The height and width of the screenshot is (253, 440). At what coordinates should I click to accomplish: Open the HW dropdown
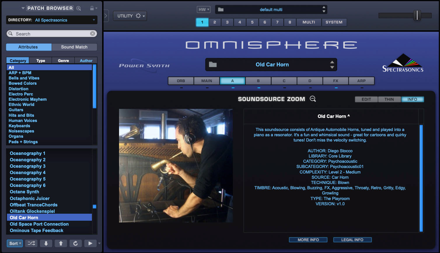[203, 10]
